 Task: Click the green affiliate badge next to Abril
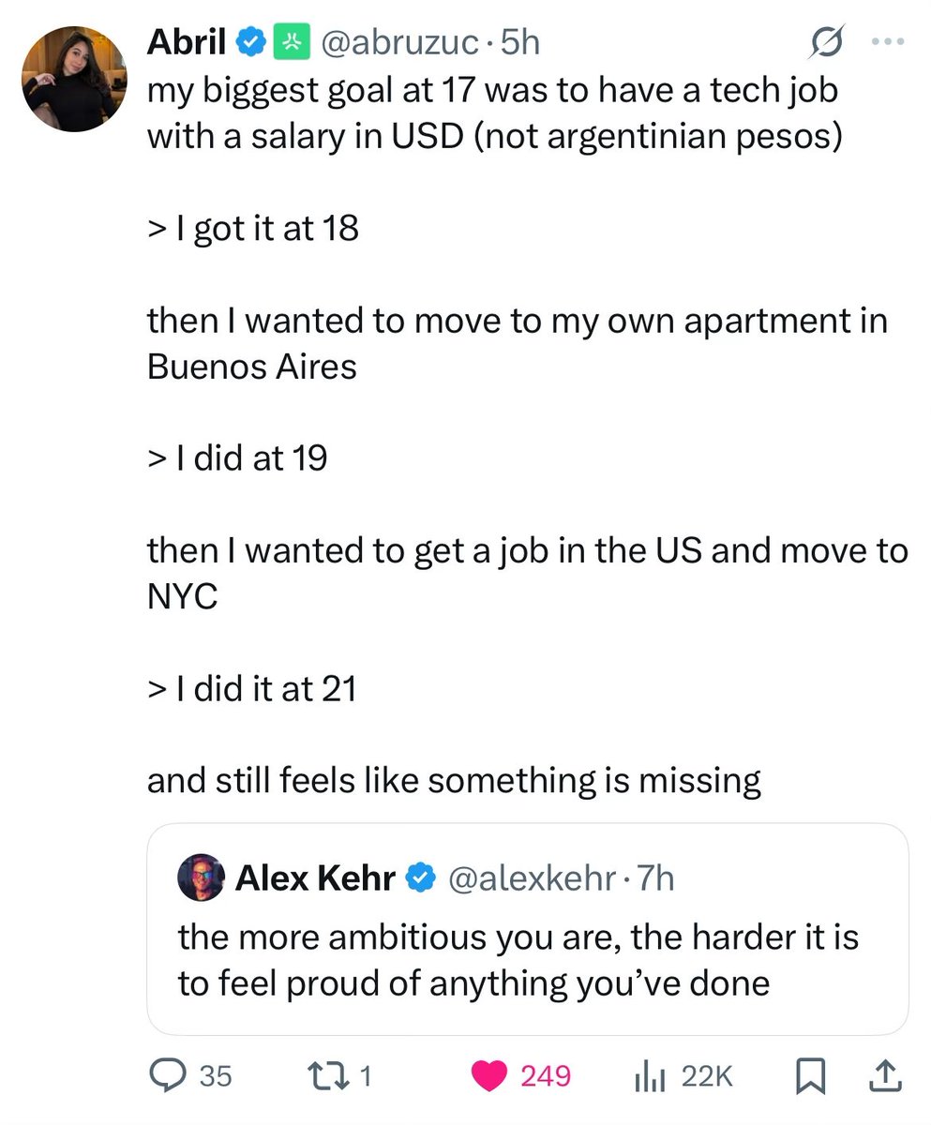tap(293, 41)
